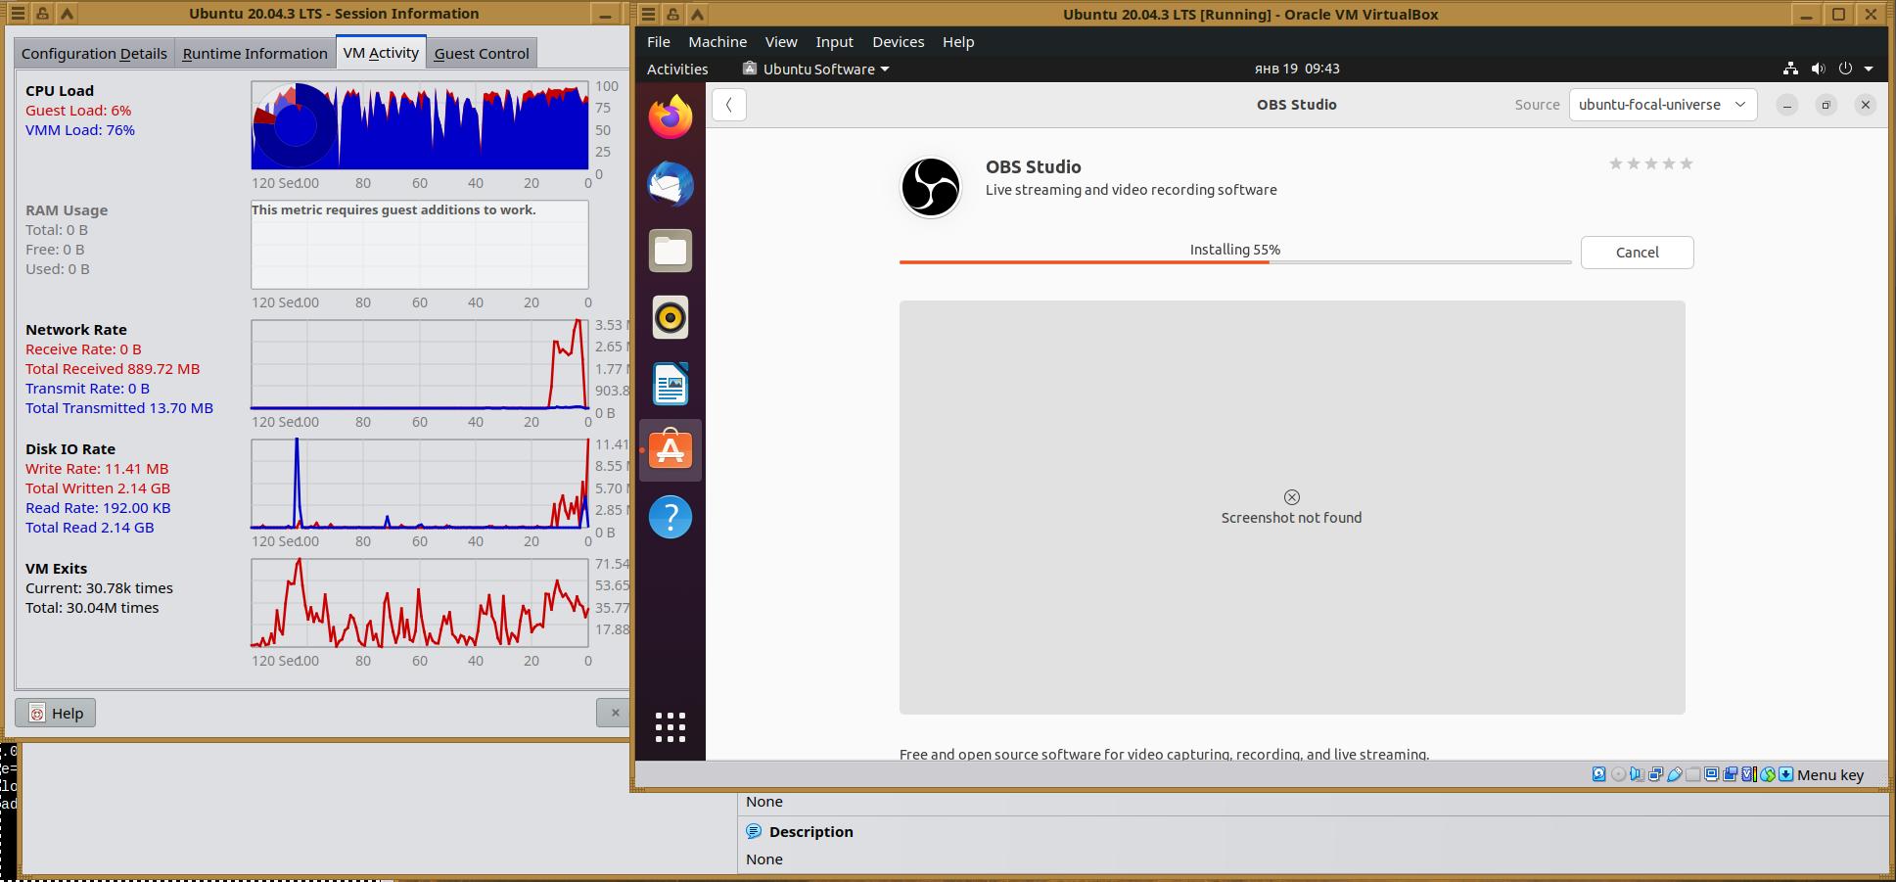
Task: Click the optical drive status-bar indicator
Action: 1618,774
